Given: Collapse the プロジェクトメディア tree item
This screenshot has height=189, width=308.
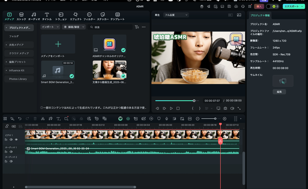Looking at the screenshot, I should (x=6, y=28).
